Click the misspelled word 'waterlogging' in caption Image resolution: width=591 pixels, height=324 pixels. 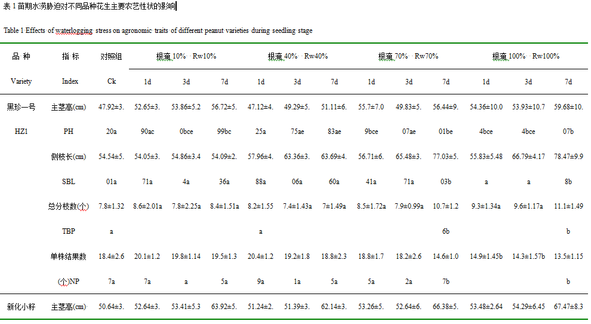pos(74,30)
